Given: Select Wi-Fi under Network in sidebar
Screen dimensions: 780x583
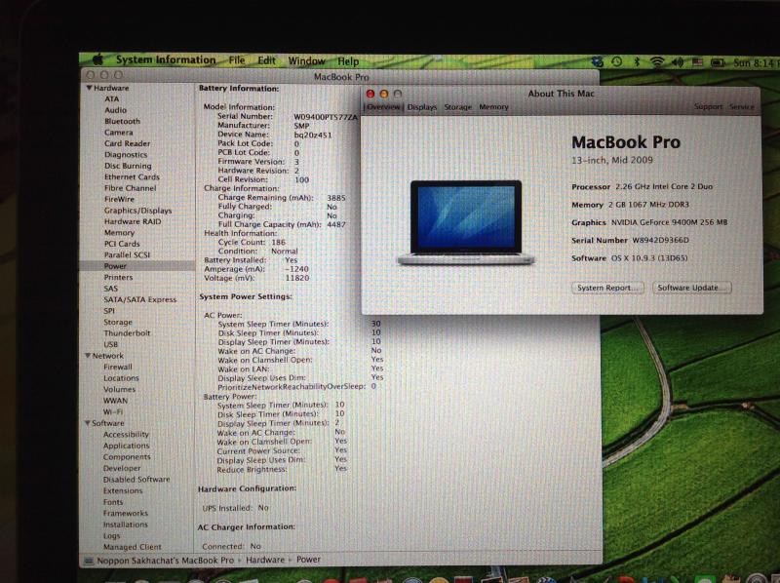Looking at the screenshot, I should tap(113, 411).
